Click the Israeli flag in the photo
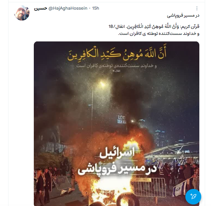 [180, 189]
